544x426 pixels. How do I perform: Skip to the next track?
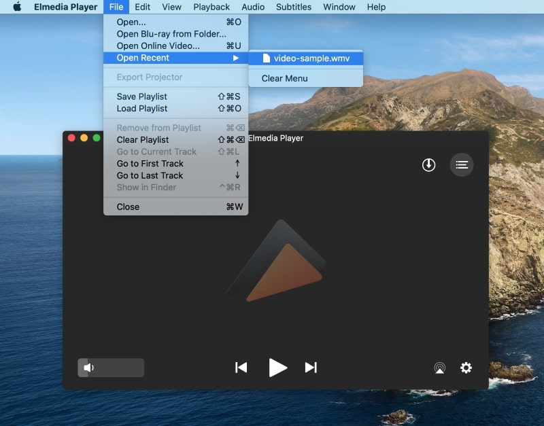coord(311,368)
